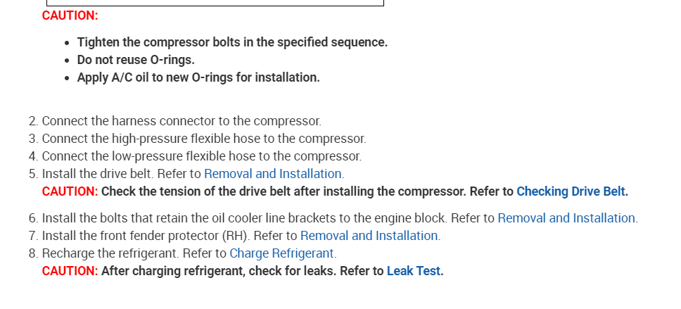Open the Checking Drive Belt link
This screenshot has height=309, width=681.
point(571,191)
